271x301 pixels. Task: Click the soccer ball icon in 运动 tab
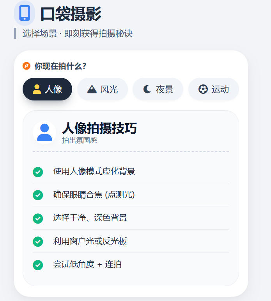point(203,90)
